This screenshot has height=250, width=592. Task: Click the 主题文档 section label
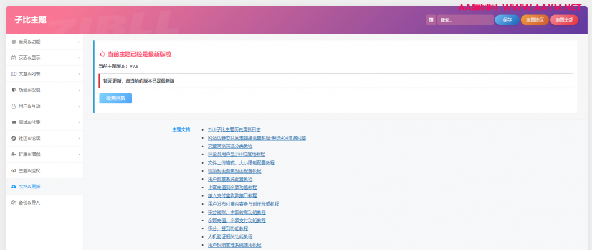click(181, 129)
